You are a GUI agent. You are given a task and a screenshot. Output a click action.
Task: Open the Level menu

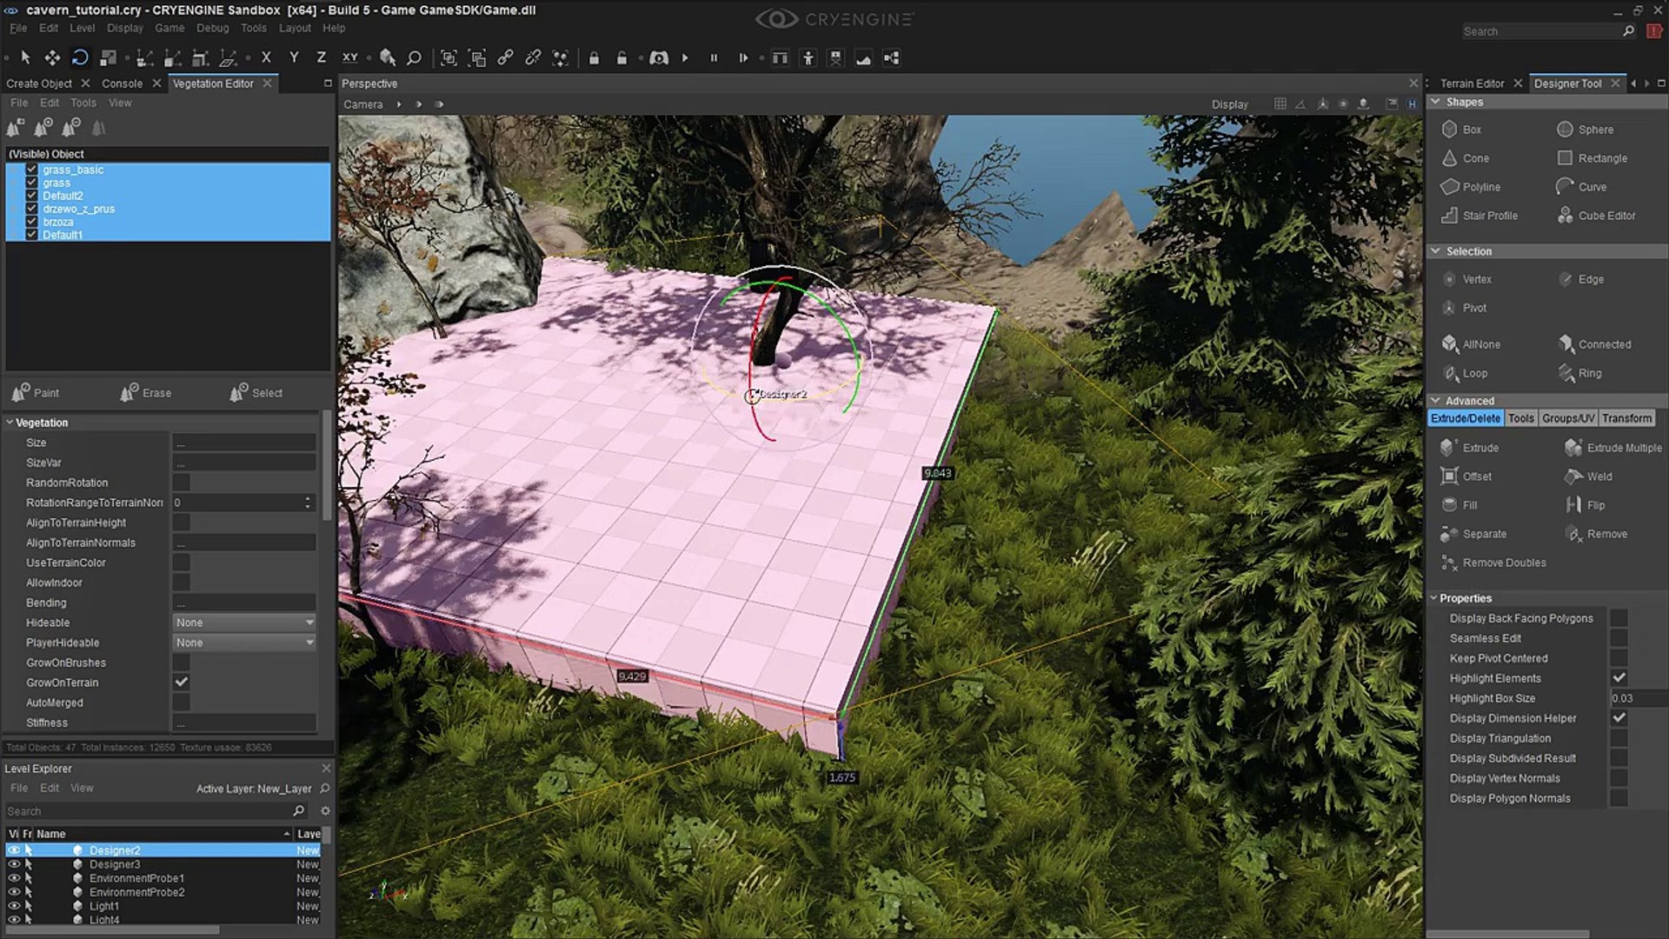tap(82, 28)
